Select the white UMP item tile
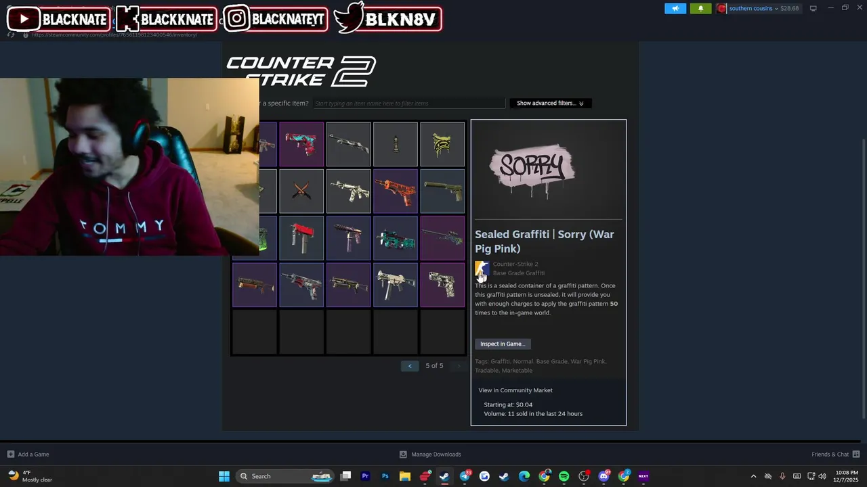 coord(396,285)
